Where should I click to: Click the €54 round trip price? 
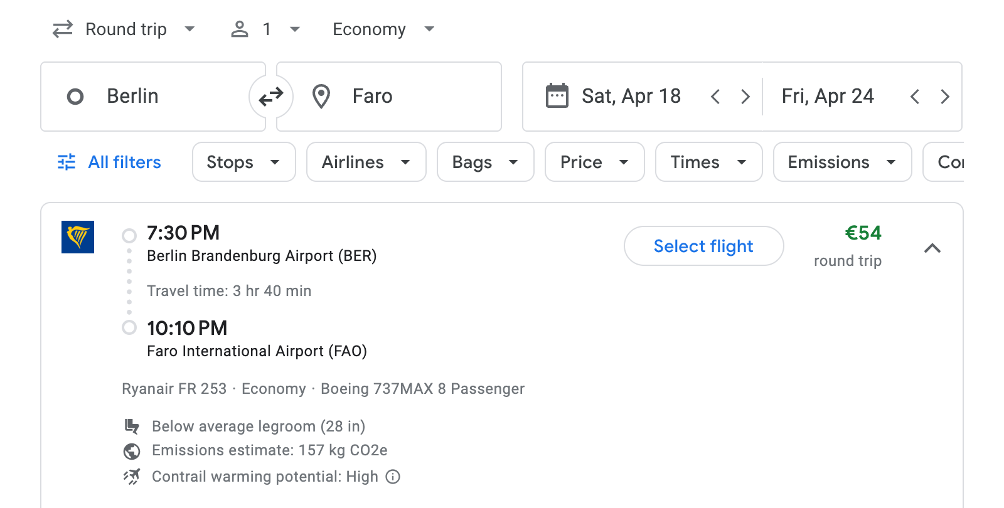tap(863, 233)
